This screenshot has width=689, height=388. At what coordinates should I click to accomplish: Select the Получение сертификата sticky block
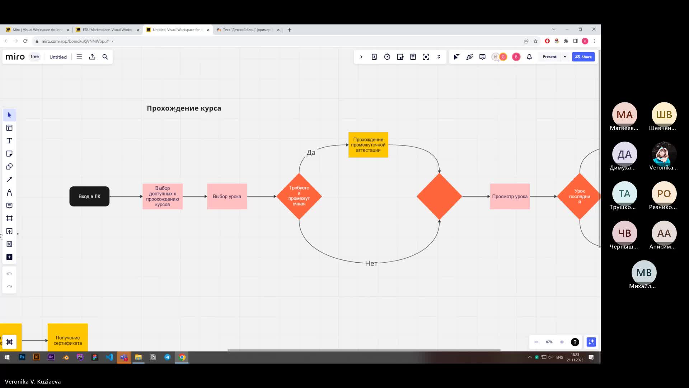pyautogui.click(x=68, y=338)
